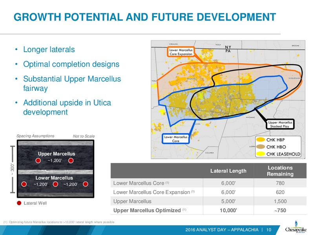Click the NY PA state border label

pos(228,49)
